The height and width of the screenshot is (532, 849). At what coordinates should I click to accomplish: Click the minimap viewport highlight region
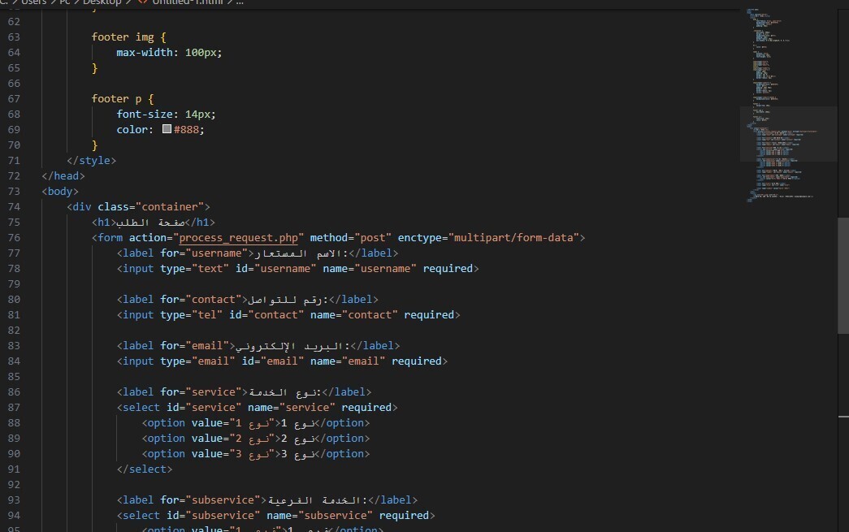[786, 133]
